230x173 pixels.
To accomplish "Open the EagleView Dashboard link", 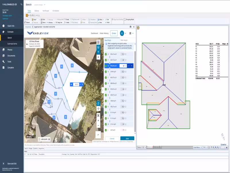I will (95, 33).
